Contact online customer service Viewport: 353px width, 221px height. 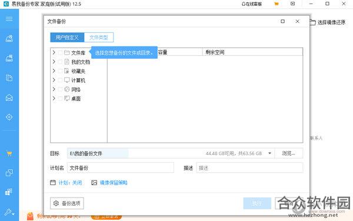252,4
